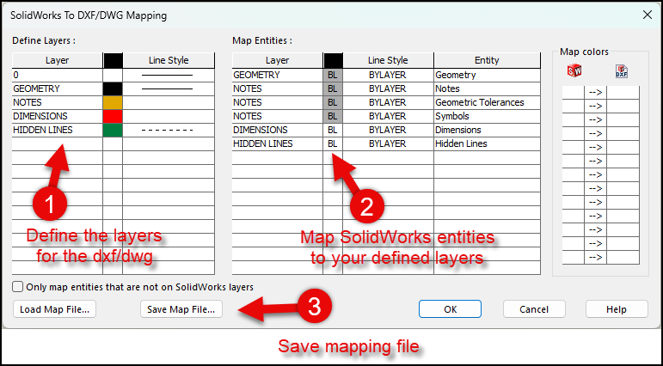Image resolution: width=663 pixels, height=366 pixels.
Task: Click solid line style of GEOMETRY layer
Action: coord(169,88)
